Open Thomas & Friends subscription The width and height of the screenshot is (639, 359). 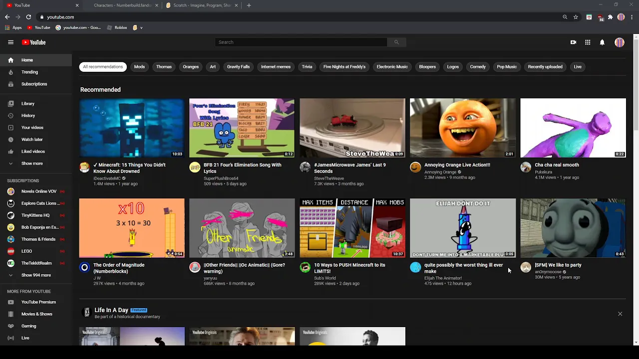click(36, 239)
